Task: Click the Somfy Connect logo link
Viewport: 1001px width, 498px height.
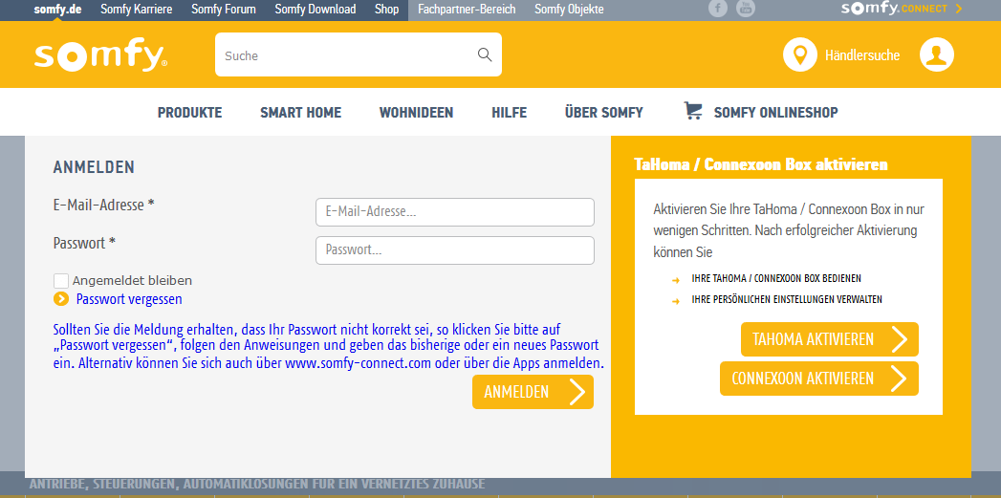Action: 894,9
